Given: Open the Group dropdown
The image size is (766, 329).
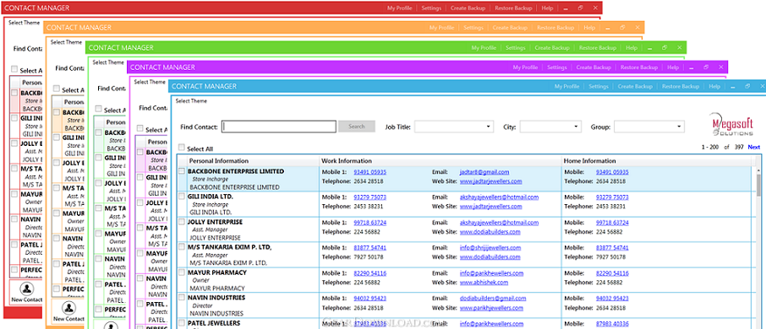Looking at the screenshot, I should (x=648, y=127).
